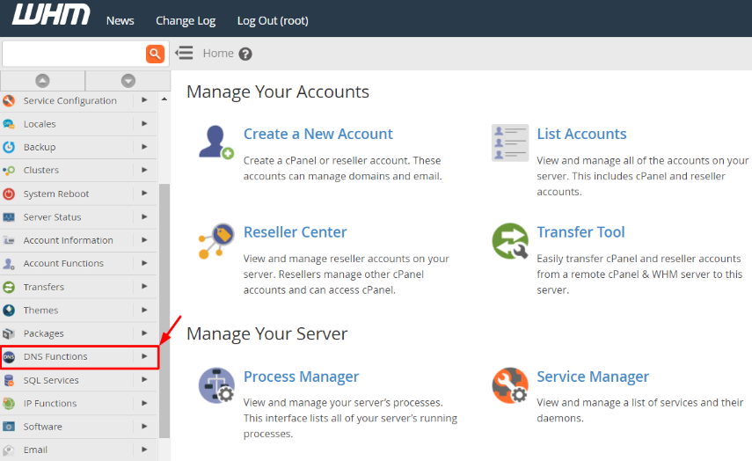Click the Backup sidebar icon

(9, 147)
